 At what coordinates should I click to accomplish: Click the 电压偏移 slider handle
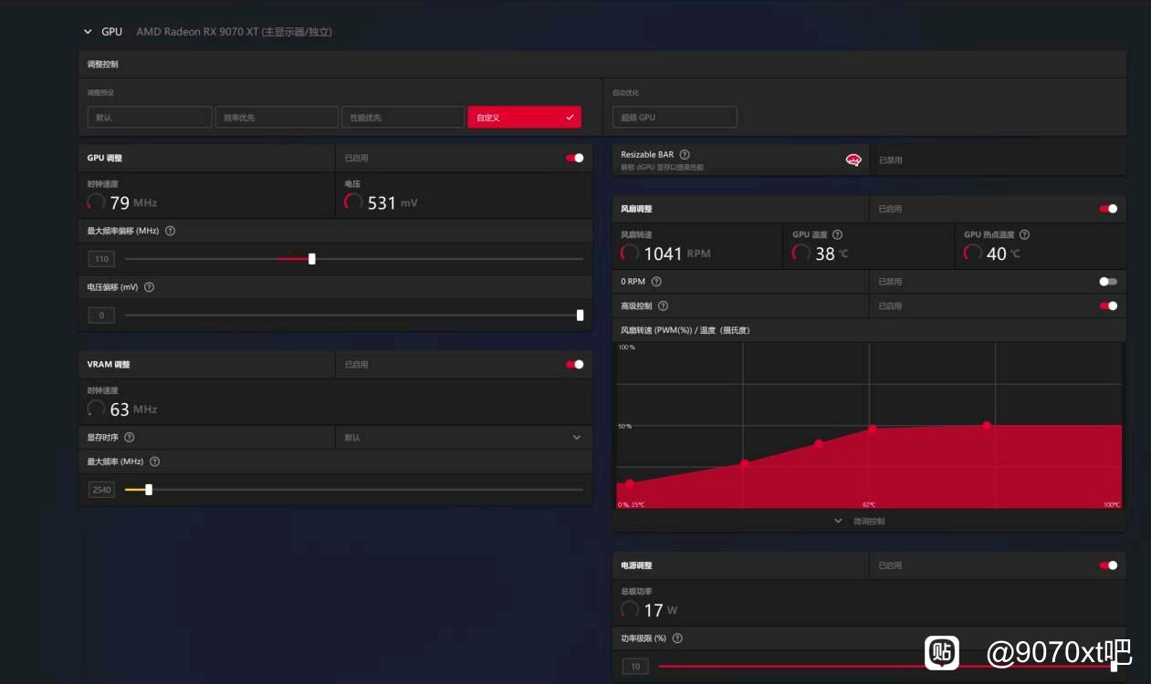pos(581,316)
